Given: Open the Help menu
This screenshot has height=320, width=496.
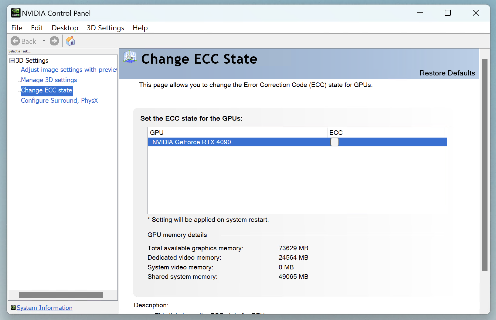Looking at the screenshot, I should click(x=140, y=28).
